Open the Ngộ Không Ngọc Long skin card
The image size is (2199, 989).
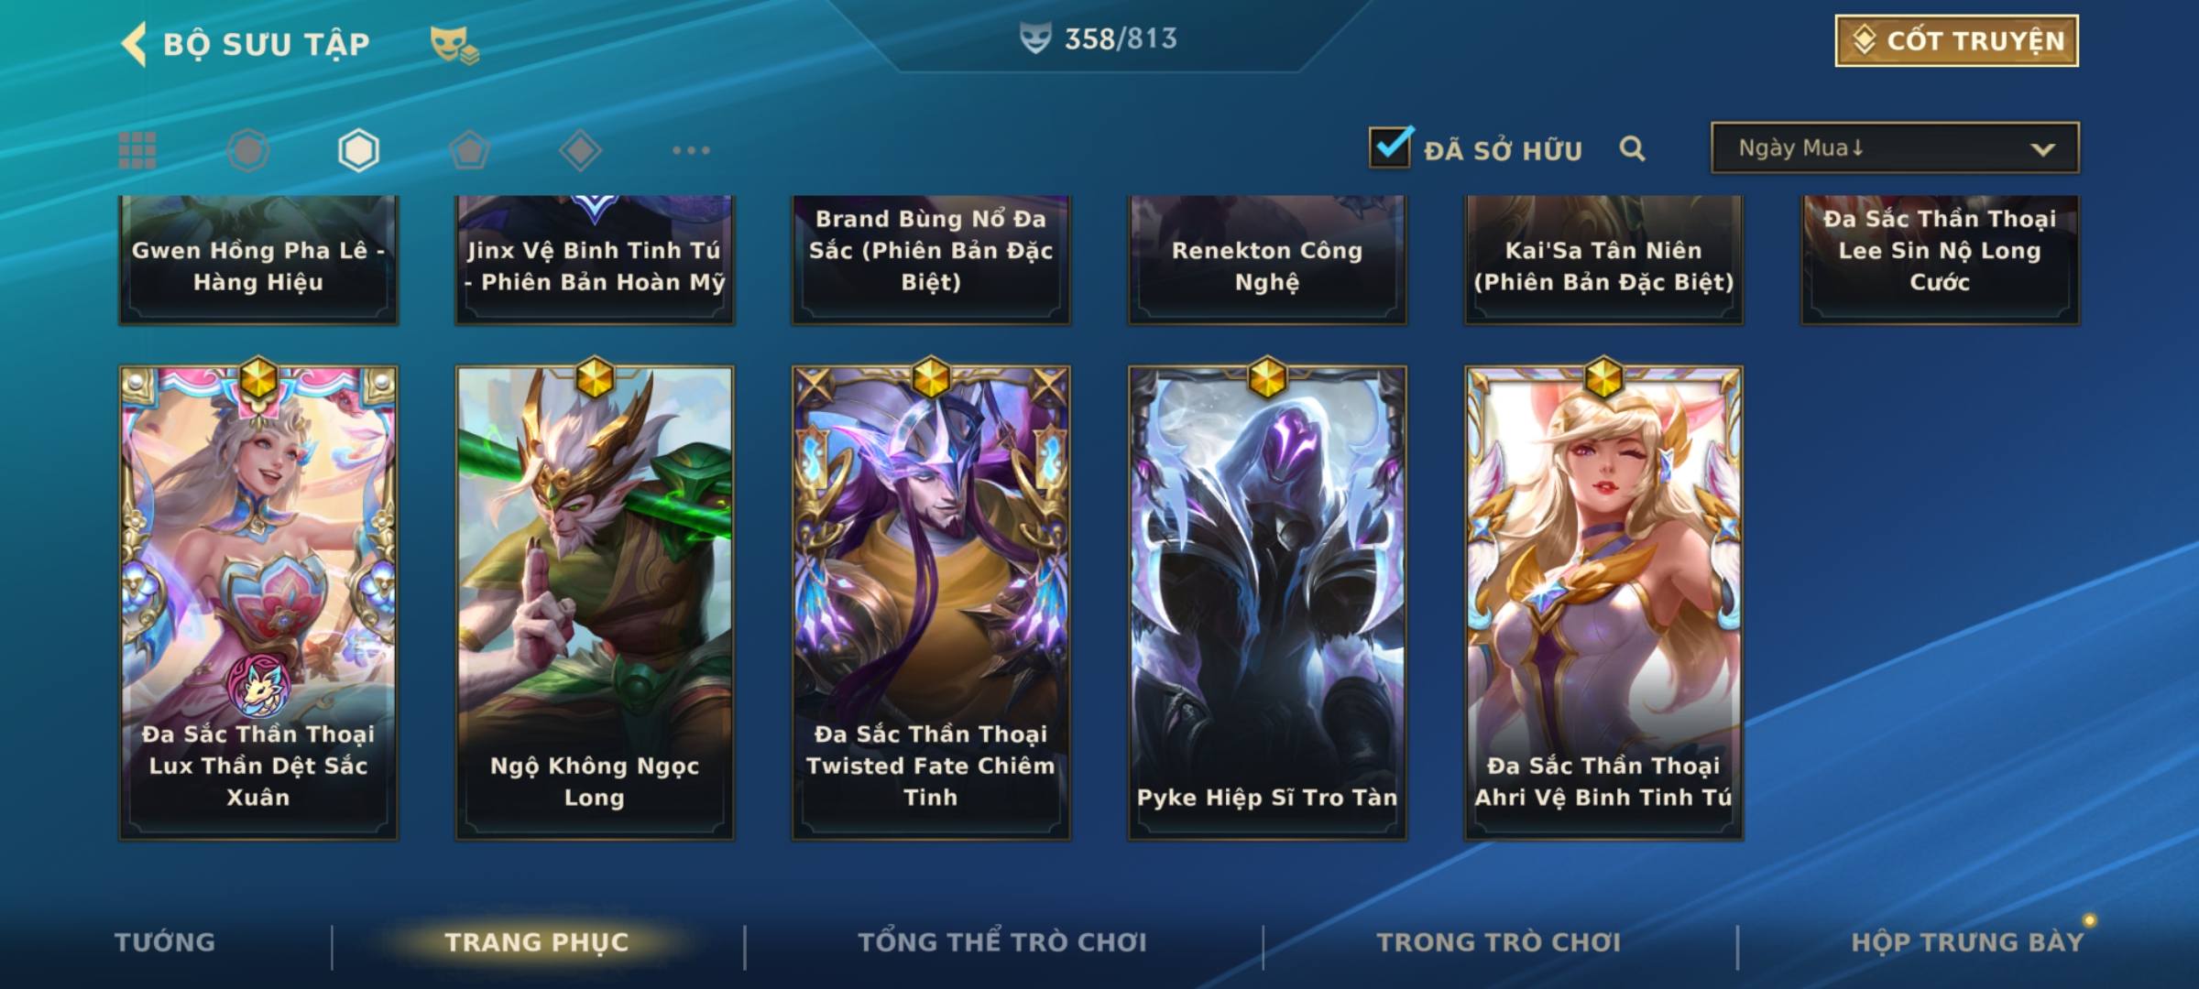click(x=595, y=603)
